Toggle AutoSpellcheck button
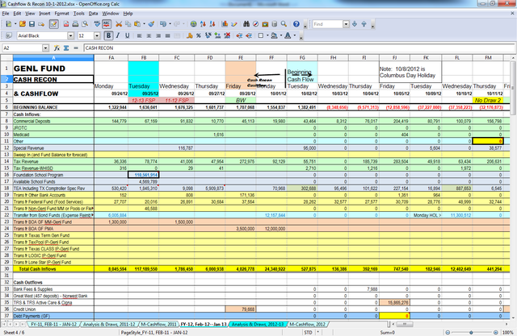Image resolution: width=517 pixels, height=336 pixels. tap(107, 24)
